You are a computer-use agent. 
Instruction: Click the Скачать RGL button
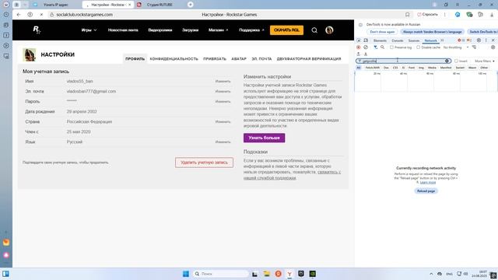pyautogui.click(x=286, y=30)
